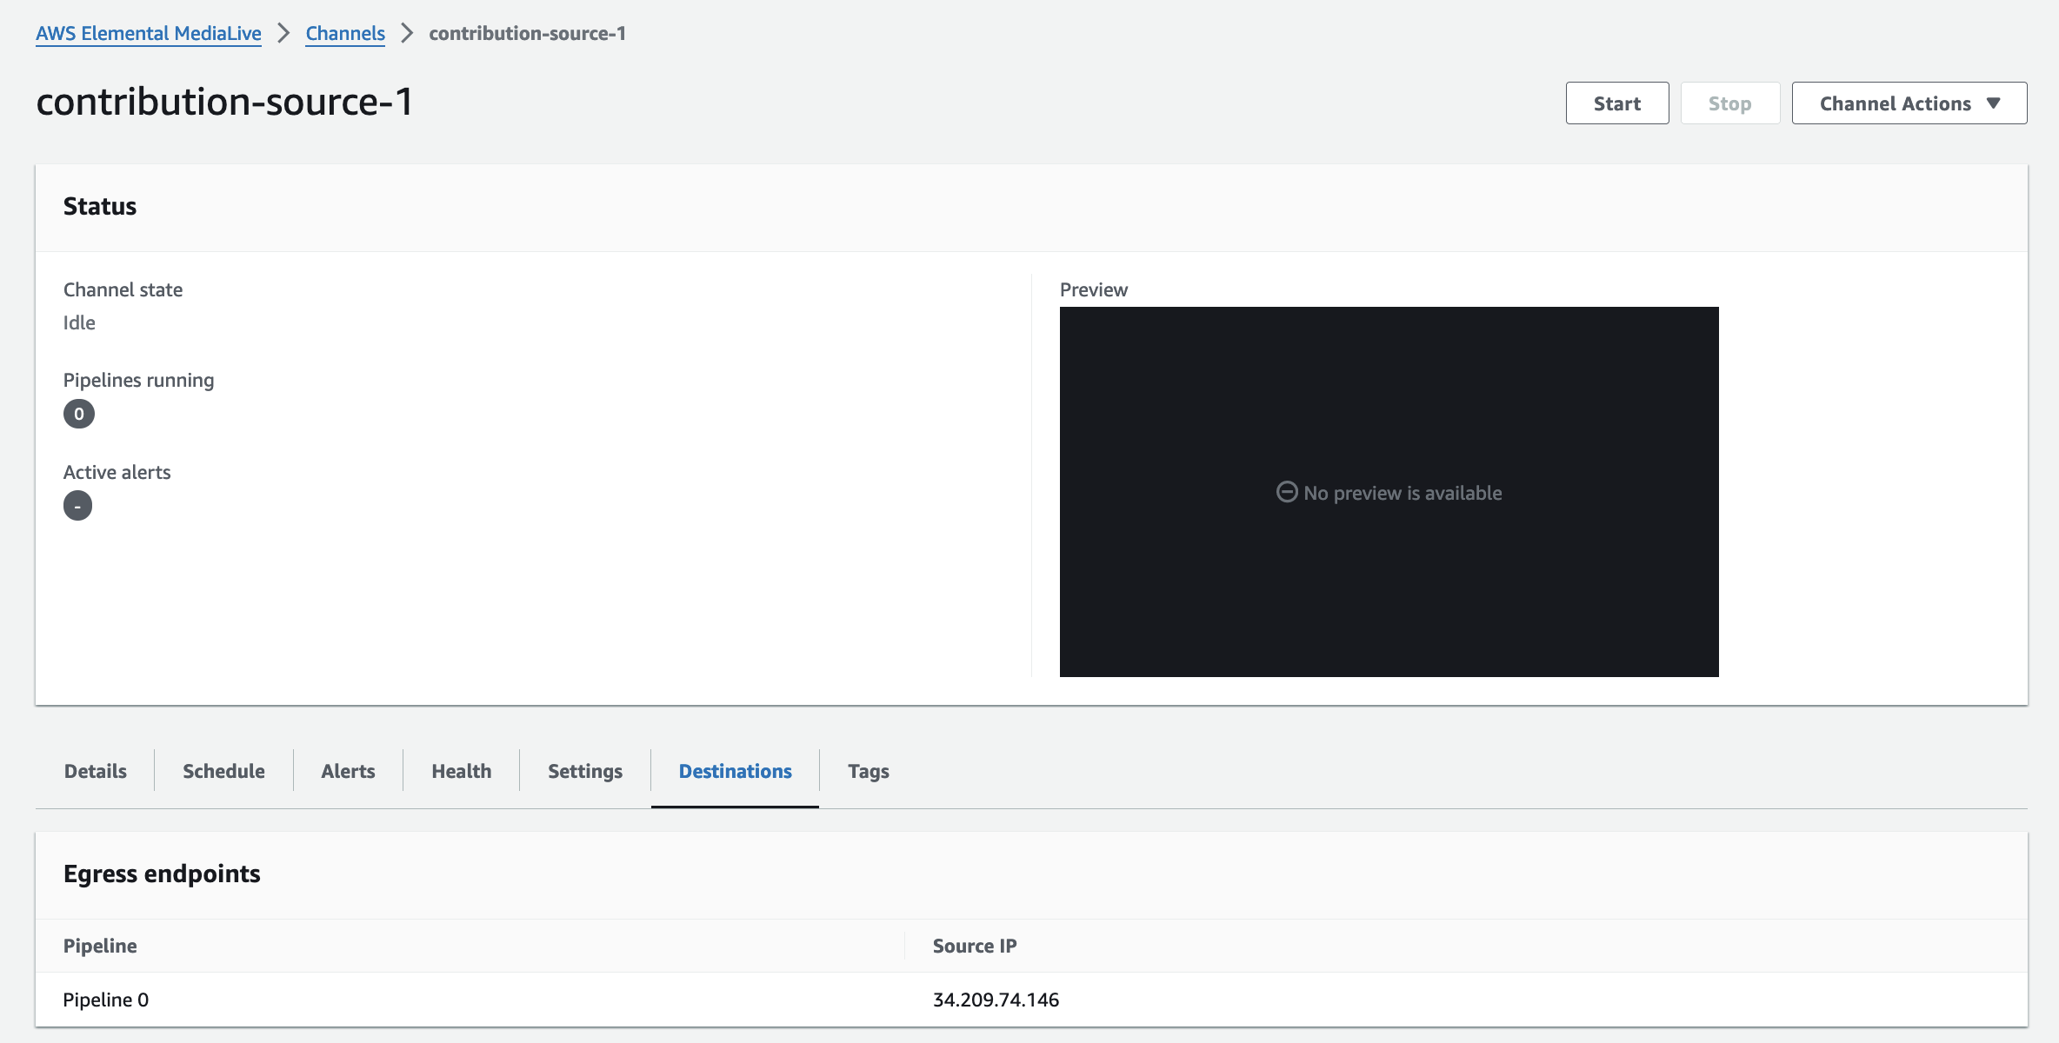Select the Alerts tab
The width and height of the screenshot is (2059, 1043).
(x=348, y=771)
